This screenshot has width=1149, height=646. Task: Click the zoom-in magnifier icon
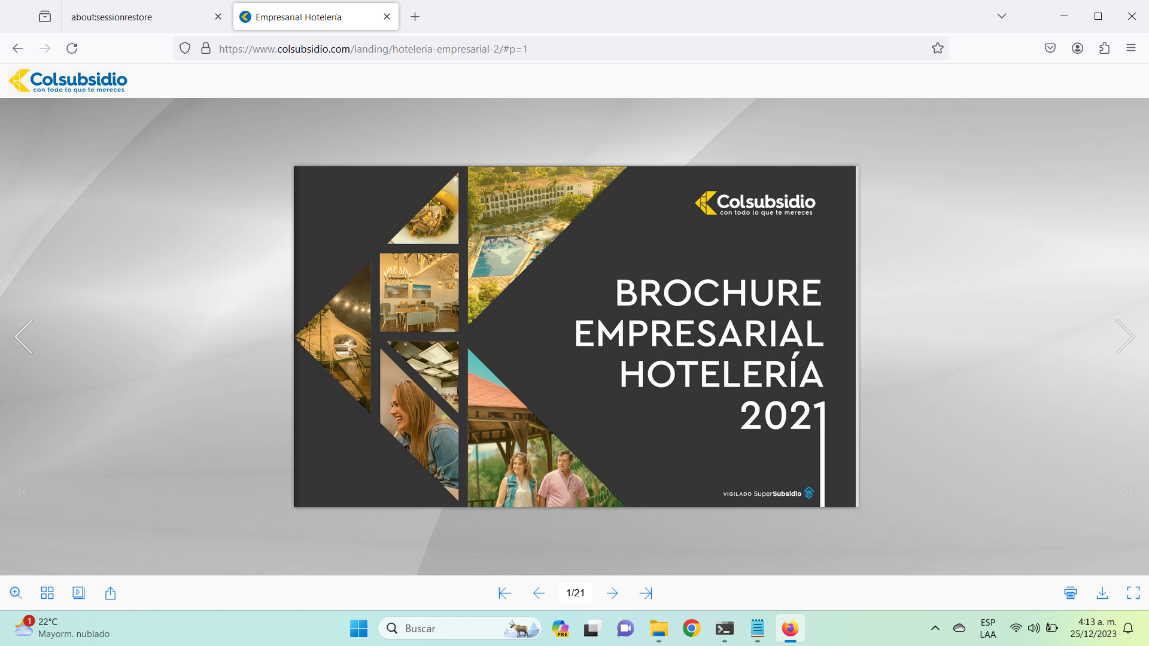coord(16,593)
